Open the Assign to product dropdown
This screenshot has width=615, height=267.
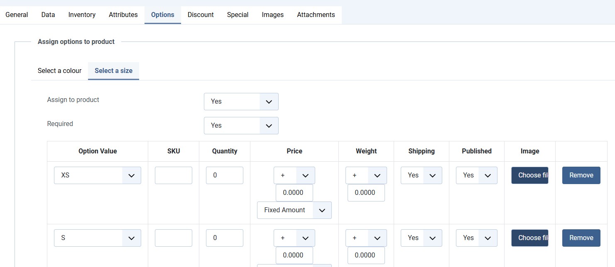pos(241,102)
